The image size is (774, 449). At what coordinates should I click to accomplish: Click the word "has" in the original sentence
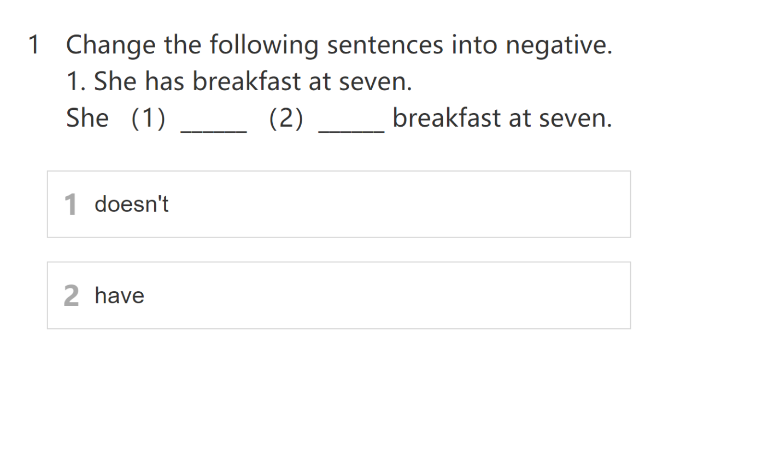tap(166, 82)
